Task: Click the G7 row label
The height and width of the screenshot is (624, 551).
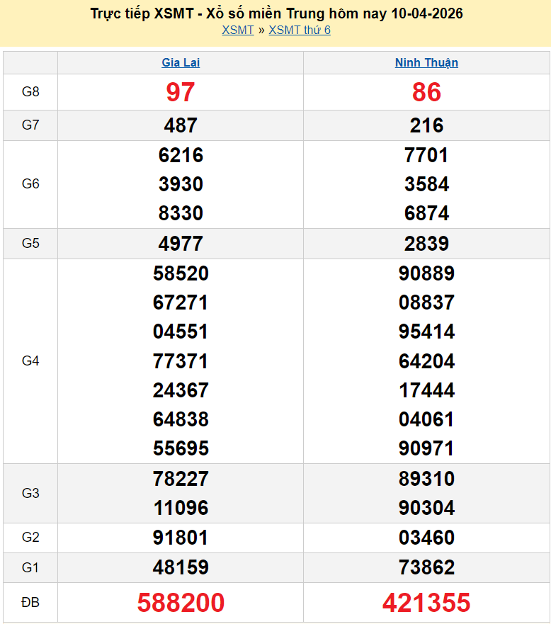Action: click(x=30, y=125)
